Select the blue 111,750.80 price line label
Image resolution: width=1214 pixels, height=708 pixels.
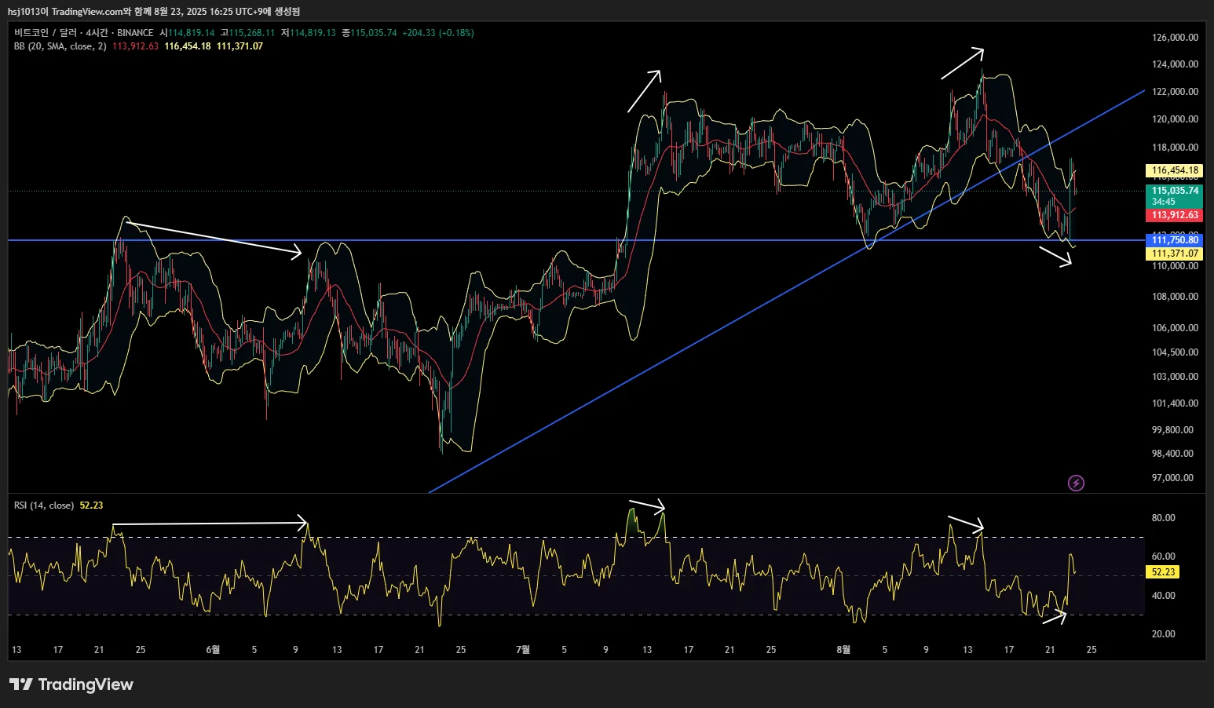click(x=1174, y=240)
